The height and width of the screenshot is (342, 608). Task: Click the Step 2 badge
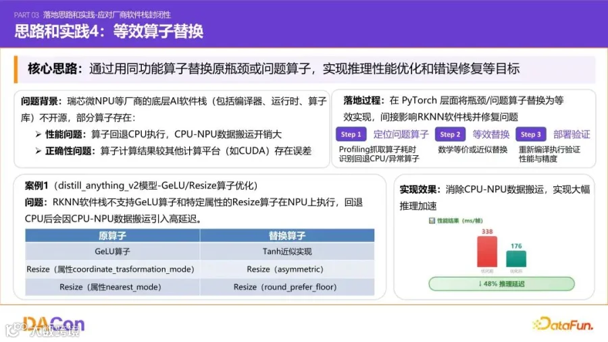450,134
